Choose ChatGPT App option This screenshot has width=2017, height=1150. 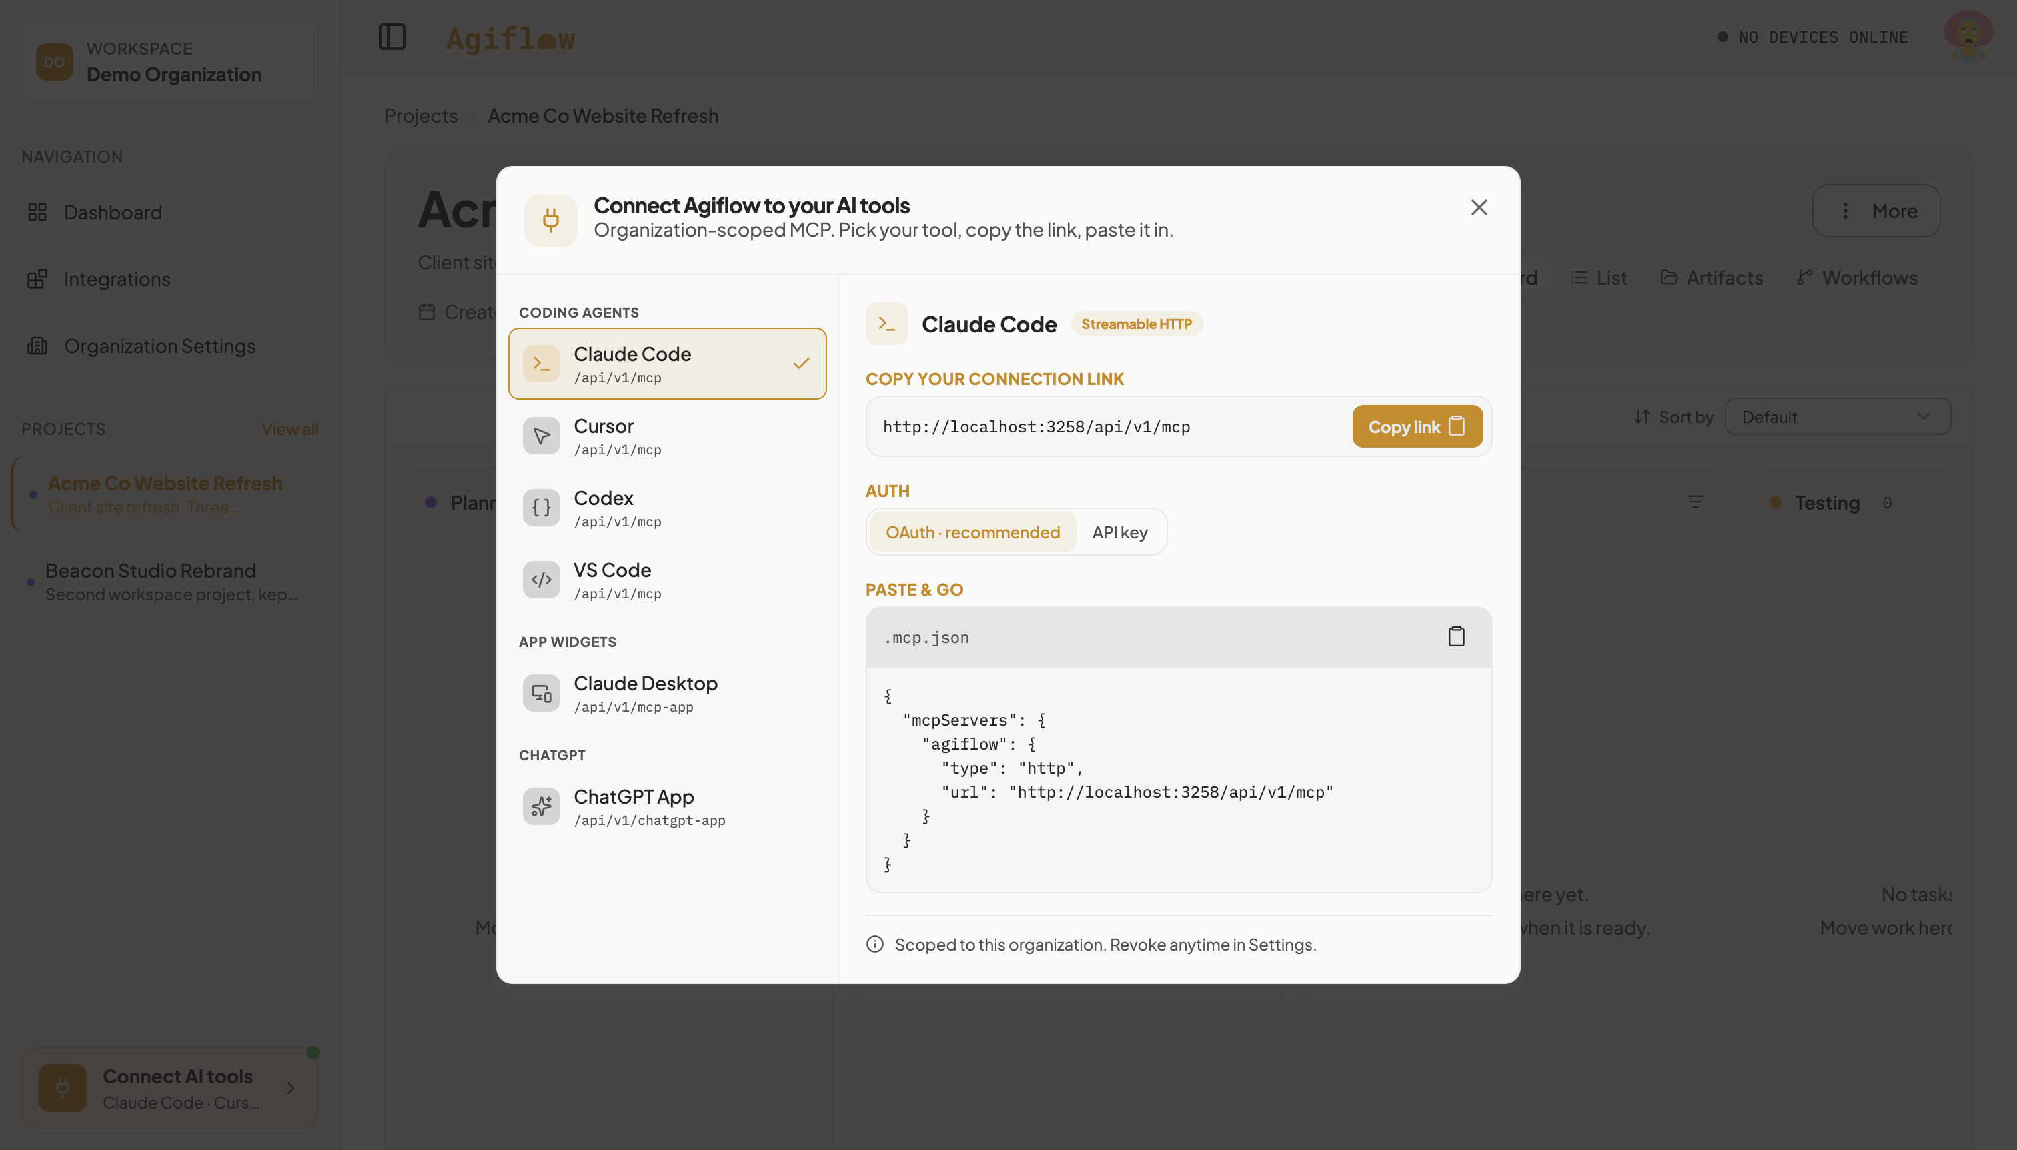click(x=668, y=806)
